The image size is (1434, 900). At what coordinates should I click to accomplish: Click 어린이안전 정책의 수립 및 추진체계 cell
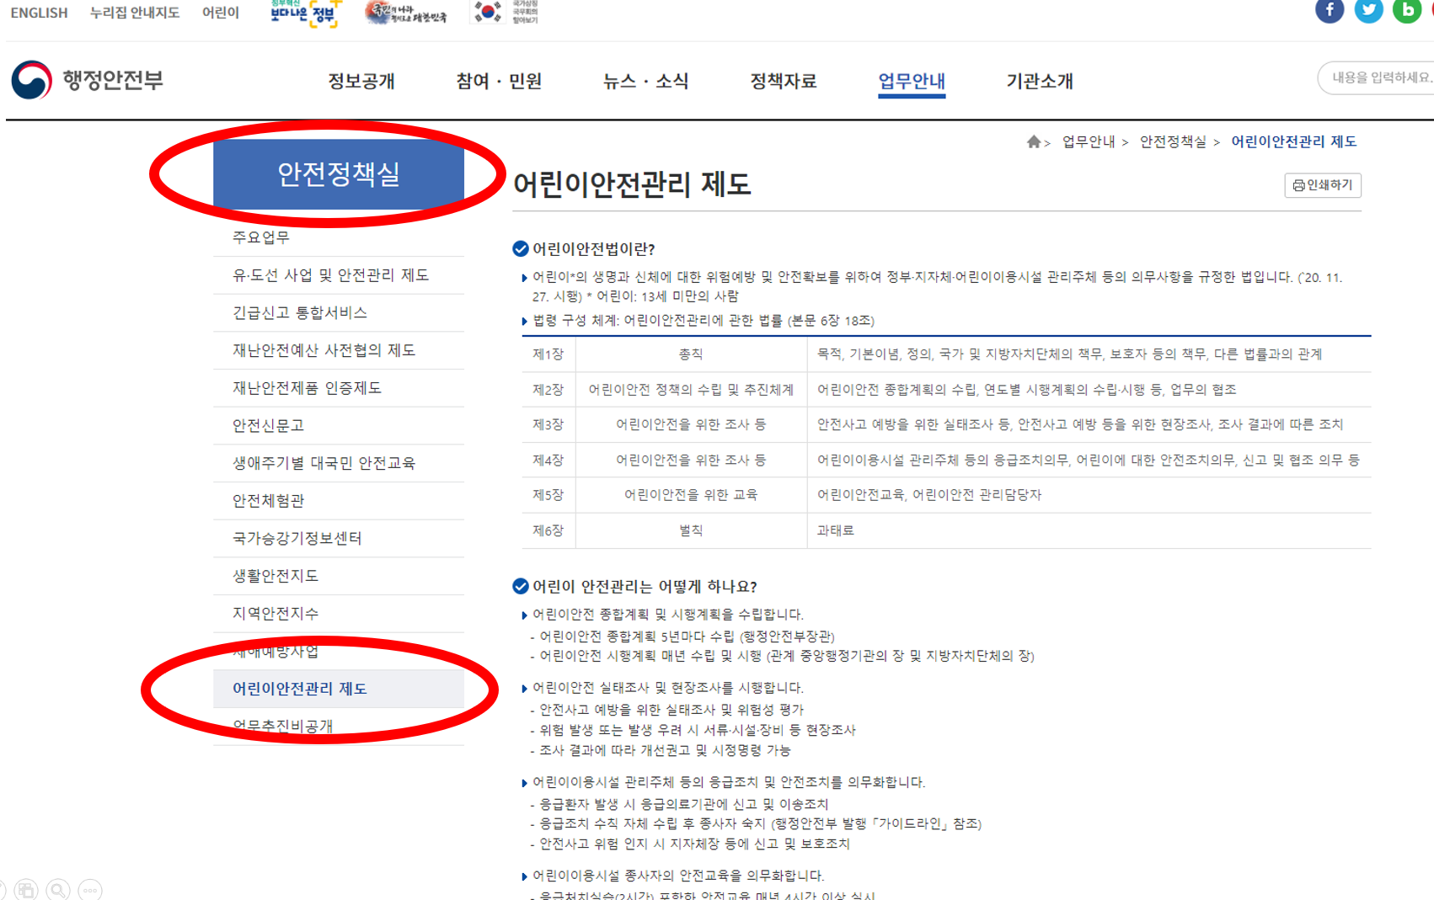691,390
